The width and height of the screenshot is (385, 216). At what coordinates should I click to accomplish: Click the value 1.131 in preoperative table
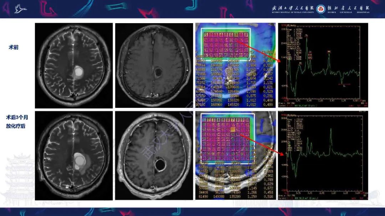268,83
